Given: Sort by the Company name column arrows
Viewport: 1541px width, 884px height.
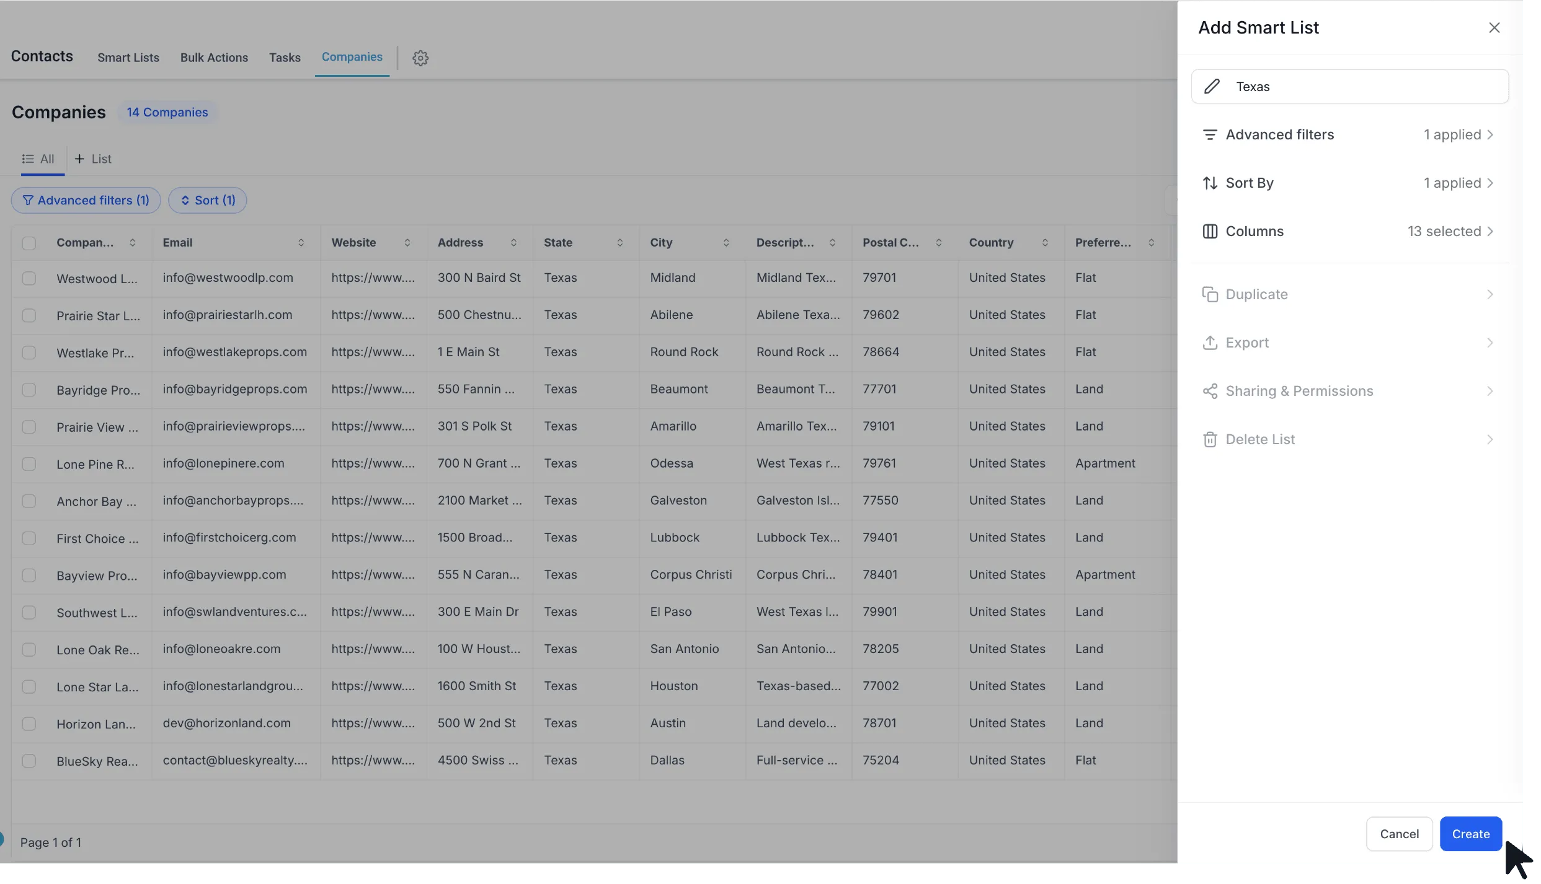Looking at the screenshot, I should point(133,243).
